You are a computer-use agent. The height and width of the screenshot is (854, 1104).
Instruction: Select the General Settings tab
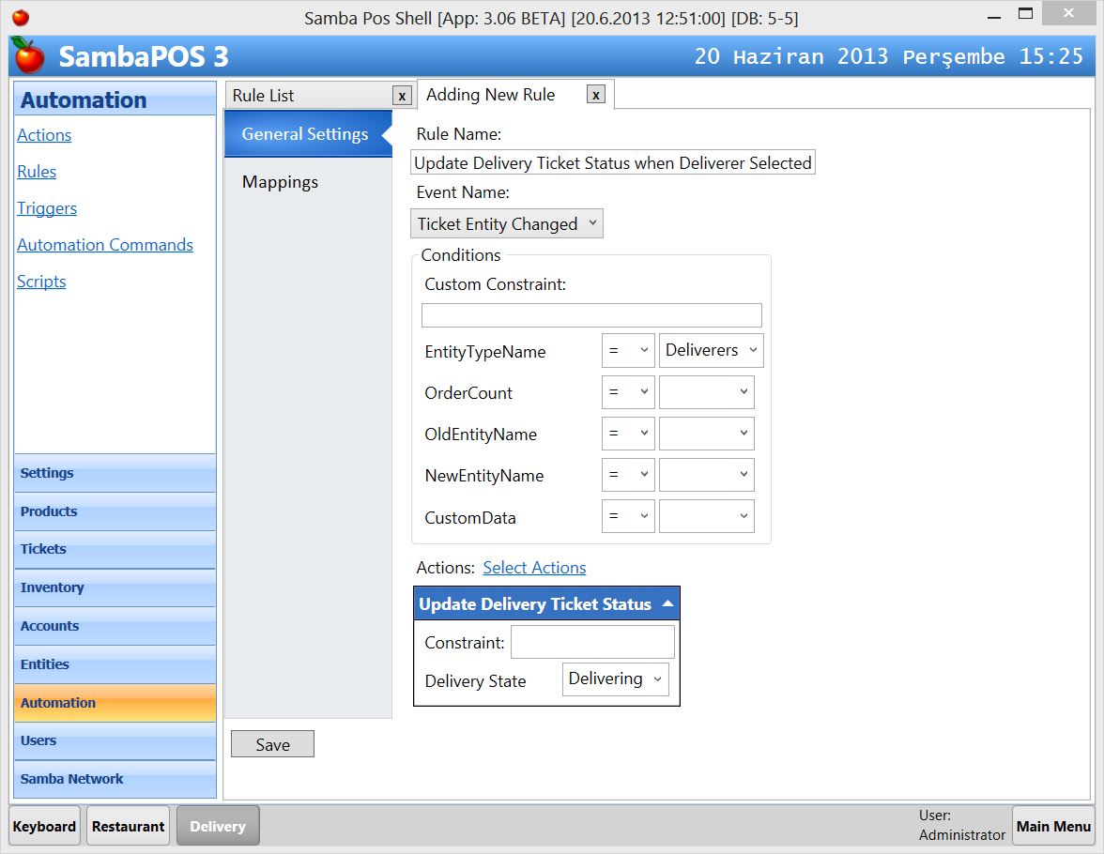[x=305, y=133]
